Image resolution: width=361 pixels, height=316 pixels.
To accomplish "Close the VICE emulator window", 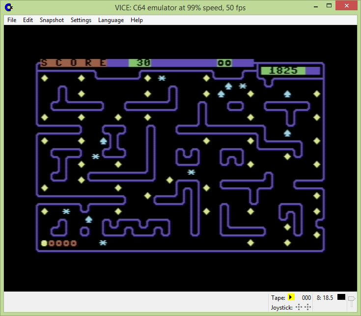I will 346,6.
